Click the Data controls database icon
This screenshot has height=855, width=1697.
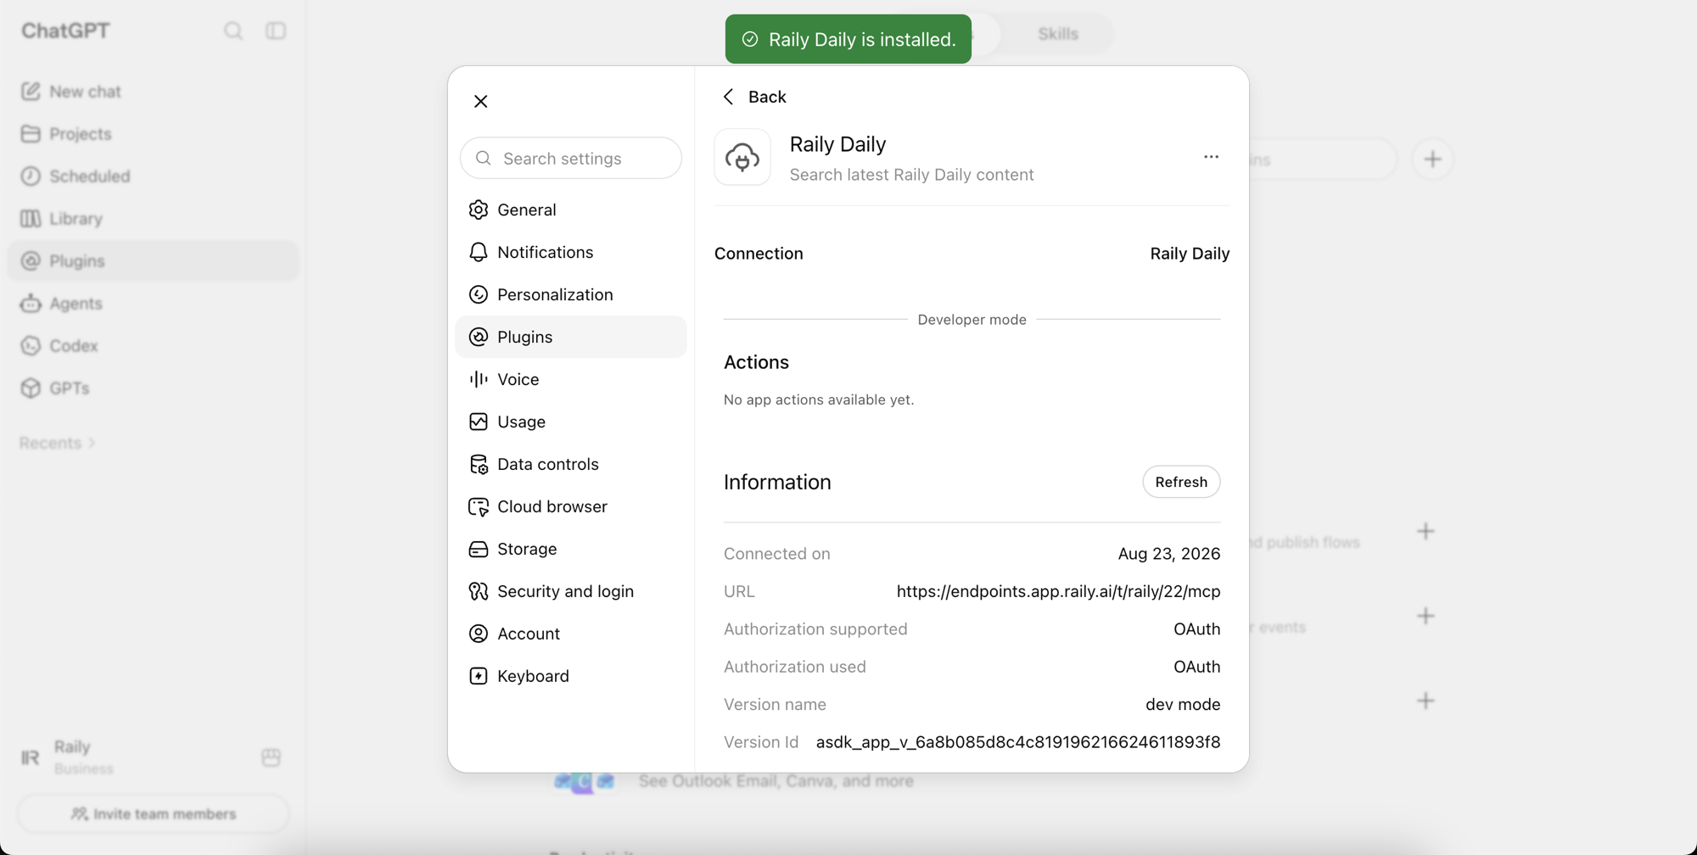[x=479, y=464]
